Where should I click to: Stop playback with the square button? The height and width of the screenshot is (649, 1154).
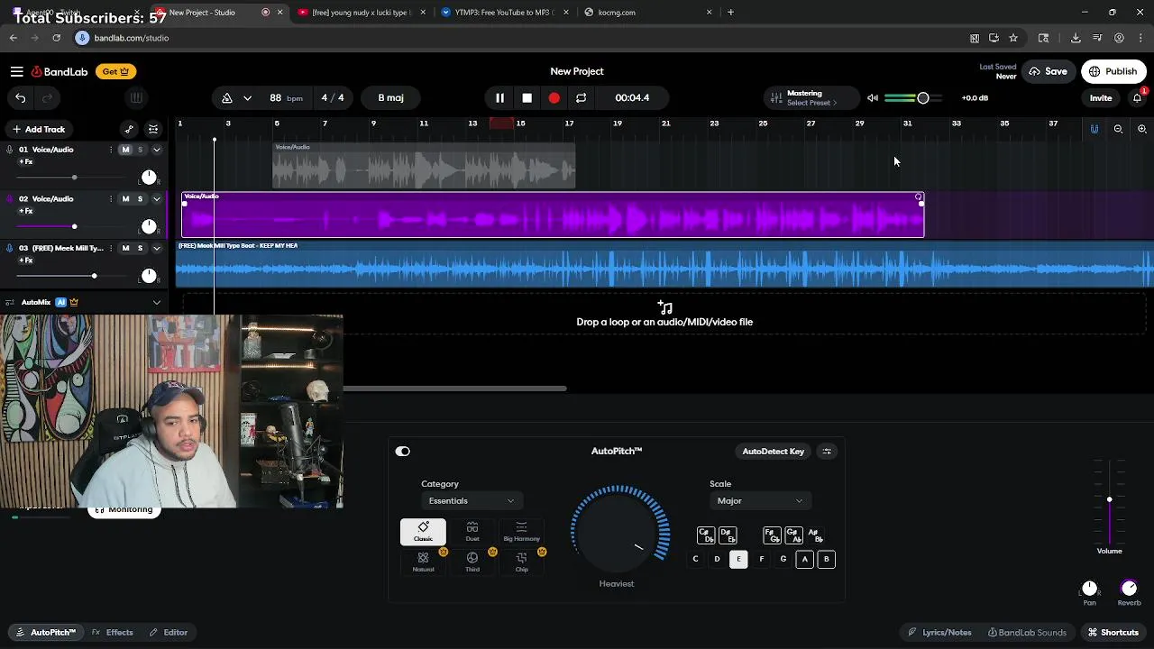point(527,97)
